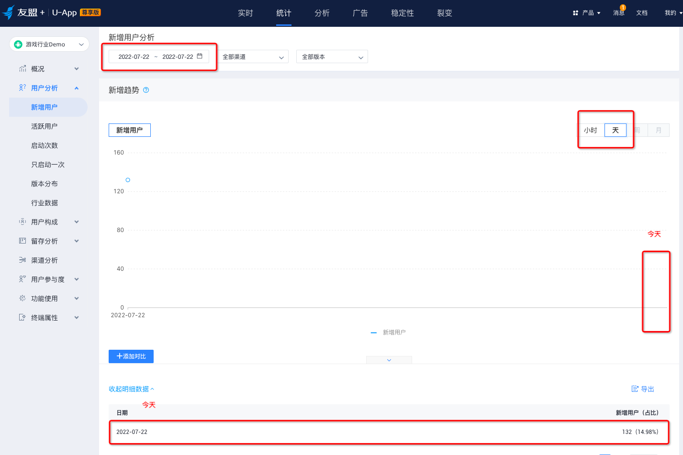Open the 产品 grid icon menu
This screenshot has height=455, width=683.
(x=575, y=13)
